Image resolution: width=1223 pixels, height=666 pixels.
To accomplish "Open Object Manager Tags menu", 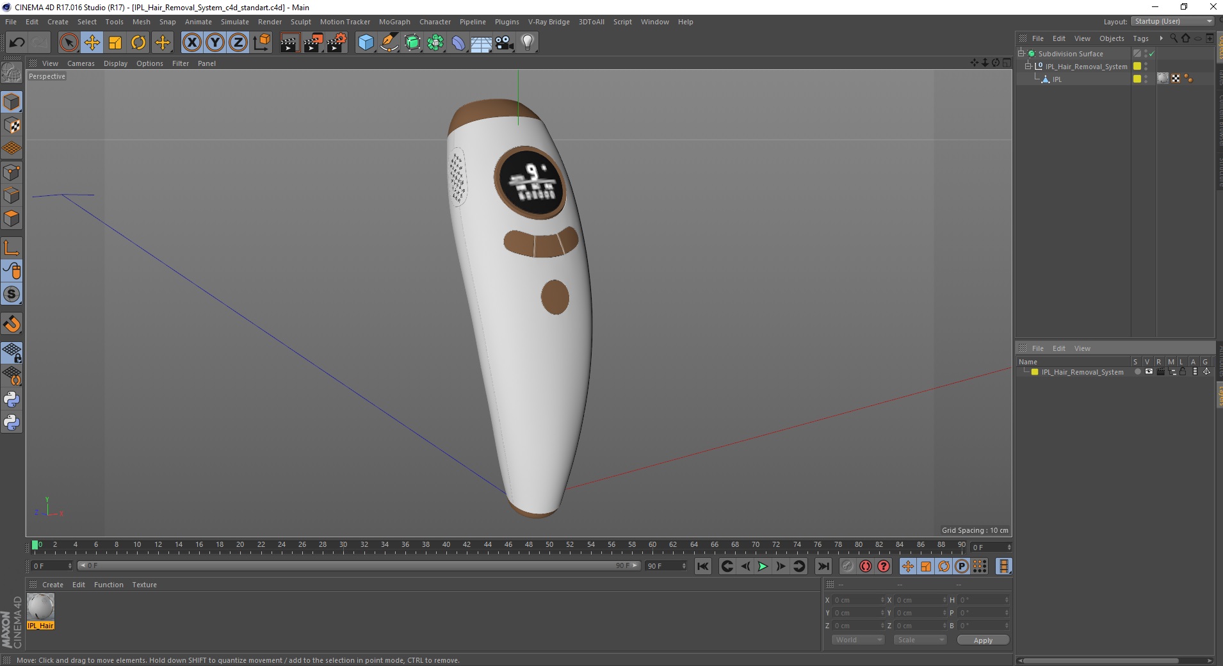I will (x=1140, y=38).
